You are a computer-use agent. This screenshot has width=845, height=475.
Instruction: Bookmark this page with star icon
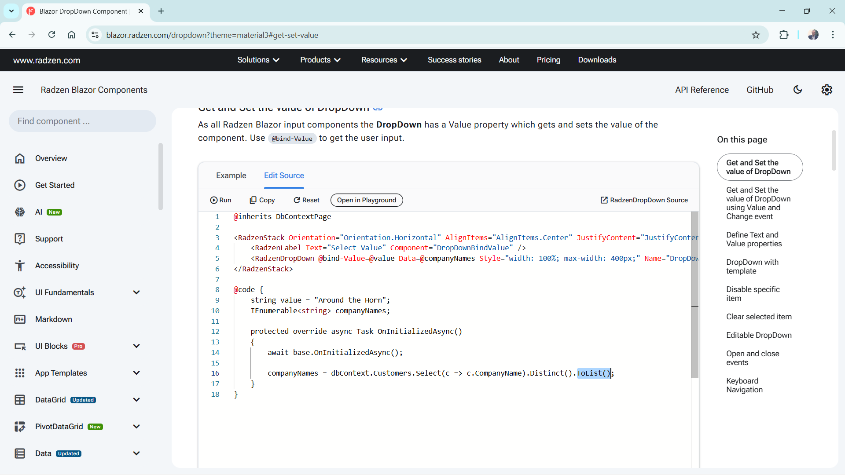tap(756, 35)
